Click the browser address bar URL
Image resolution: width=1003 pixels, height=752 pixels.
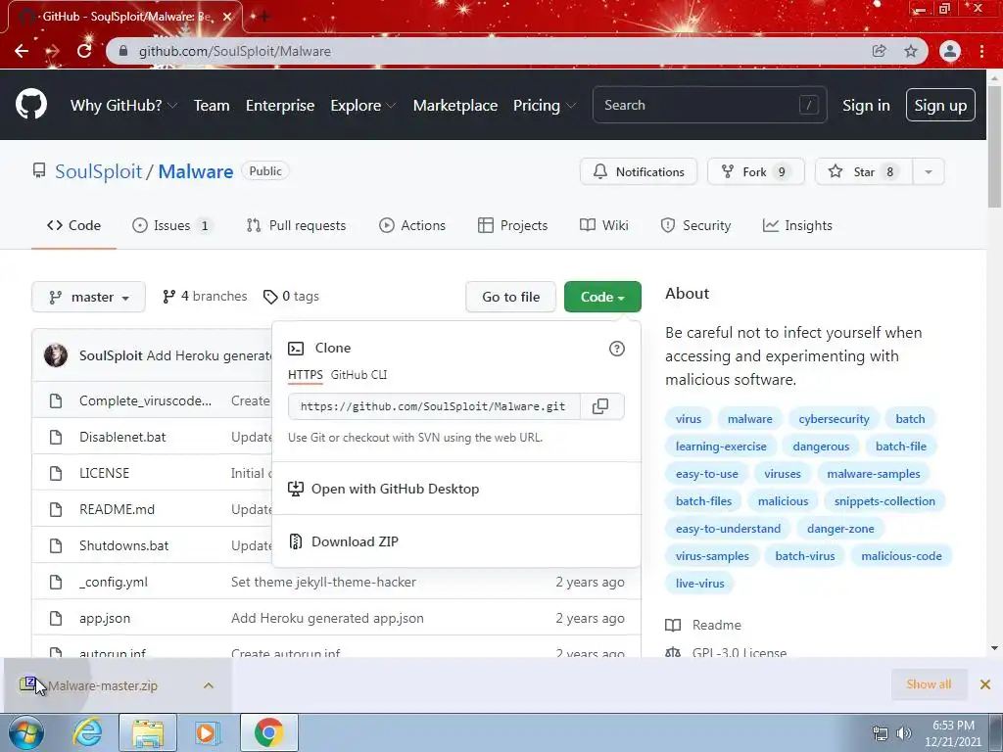tap(235, 51)
